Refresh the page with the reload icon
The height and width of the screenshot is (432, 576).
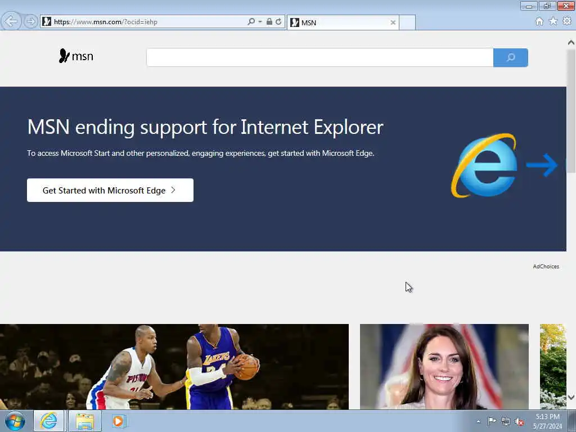click(278, 22)
